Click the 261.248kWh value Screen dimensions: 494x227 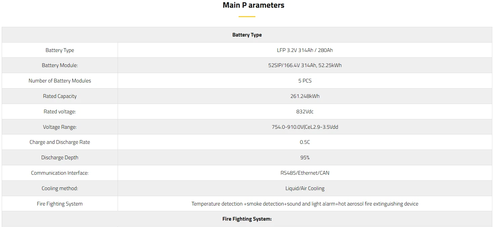point(305,96)
